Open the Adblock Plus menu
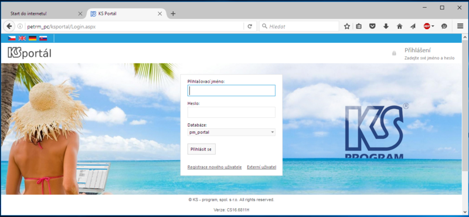 pyautogui.click(x=429, y=26)
